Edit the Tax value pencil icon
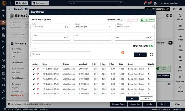The image size is (185, 111). pos(151,38)
